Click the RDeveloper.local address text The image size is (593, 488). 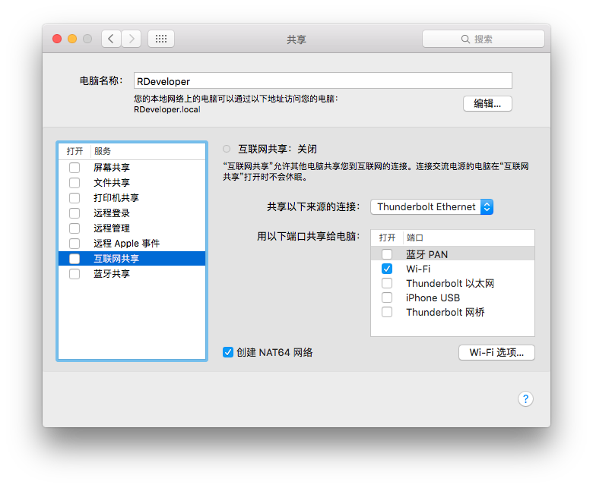coord(167,109)
